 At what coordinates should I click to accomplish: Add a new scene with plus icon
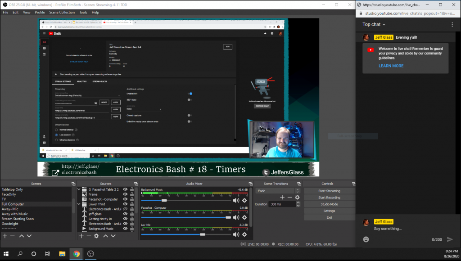point(5,236)
